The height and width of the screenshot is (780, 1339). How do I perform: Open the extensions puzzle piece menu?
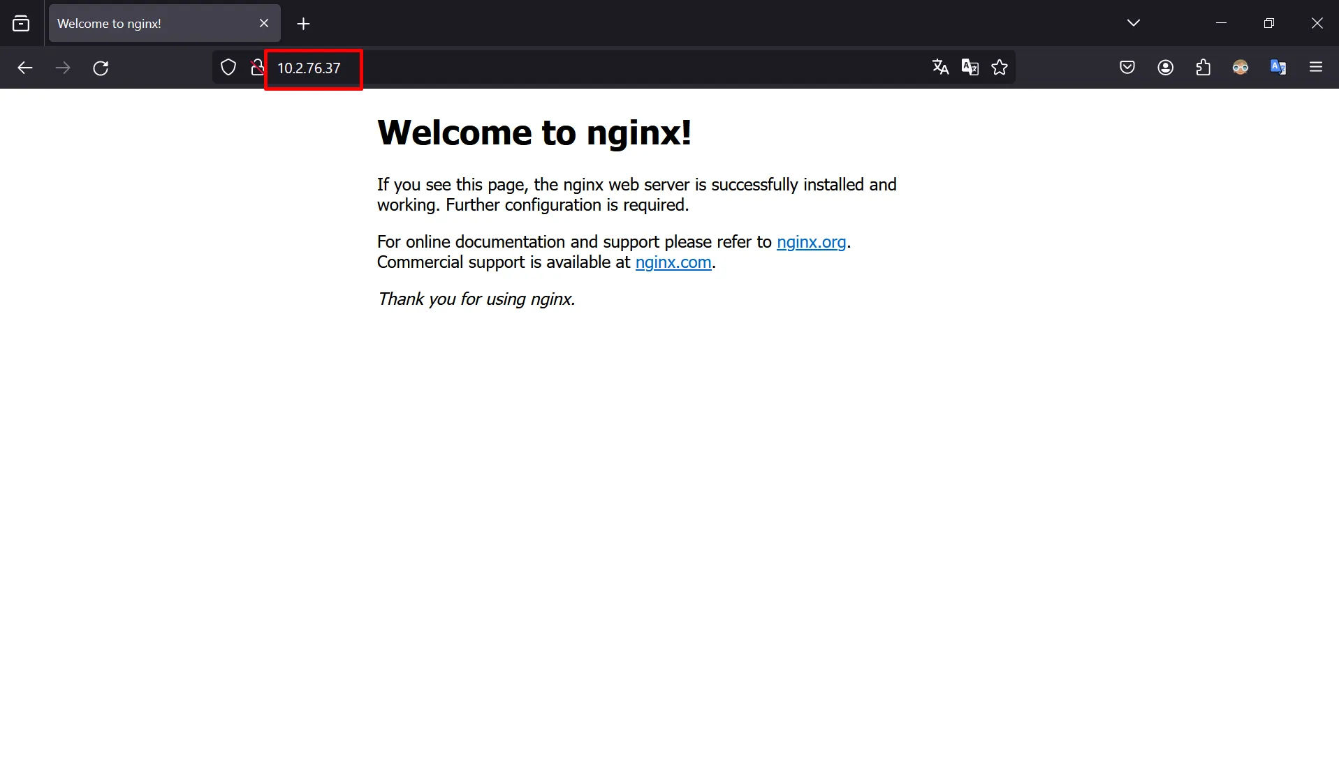coord(1203,67)
